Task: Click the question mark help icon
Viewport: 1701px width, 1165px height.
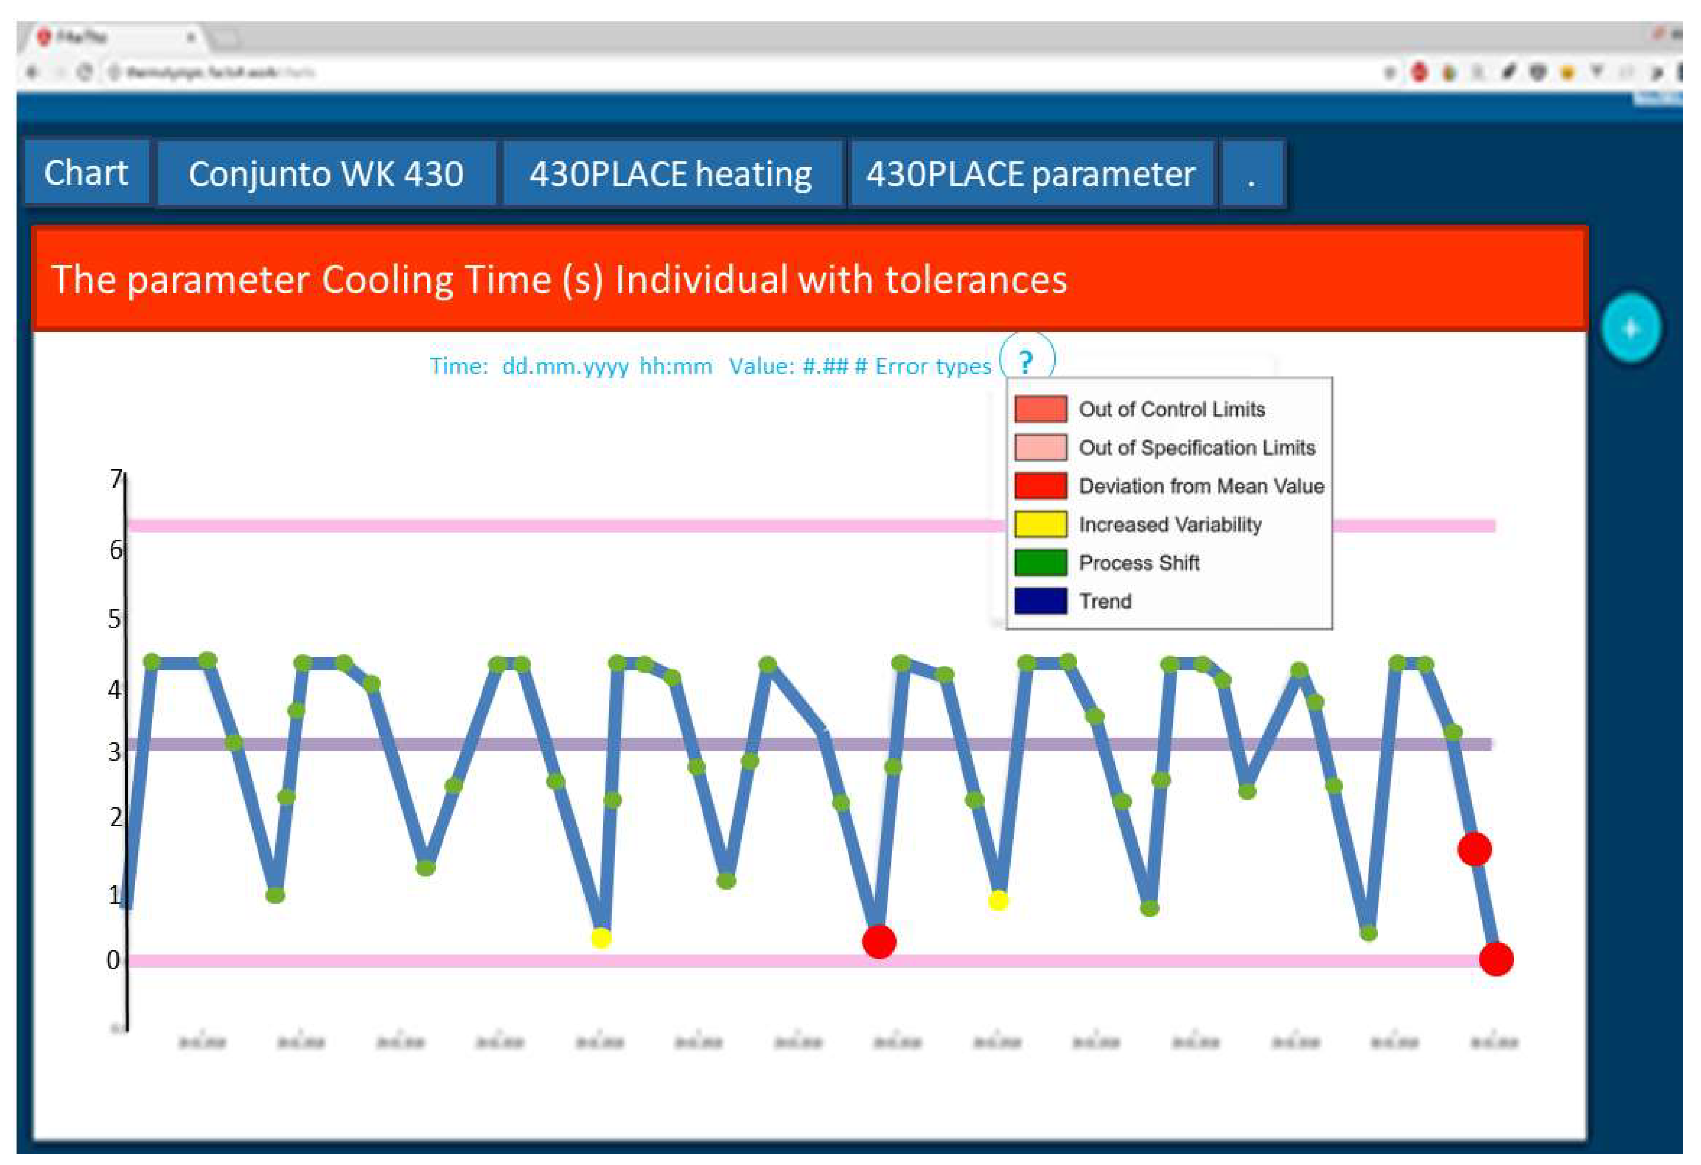Action: click(x=1026, y=362)
